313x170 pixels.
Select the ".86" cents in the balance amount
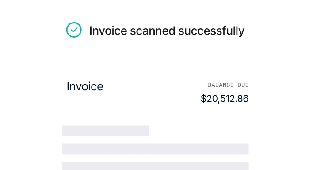pyautogui.click(x=242, y=99)
